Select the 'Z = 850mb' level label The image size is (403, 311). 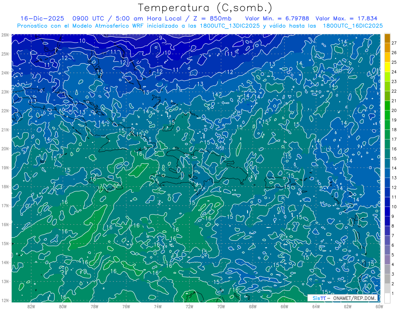212,18
